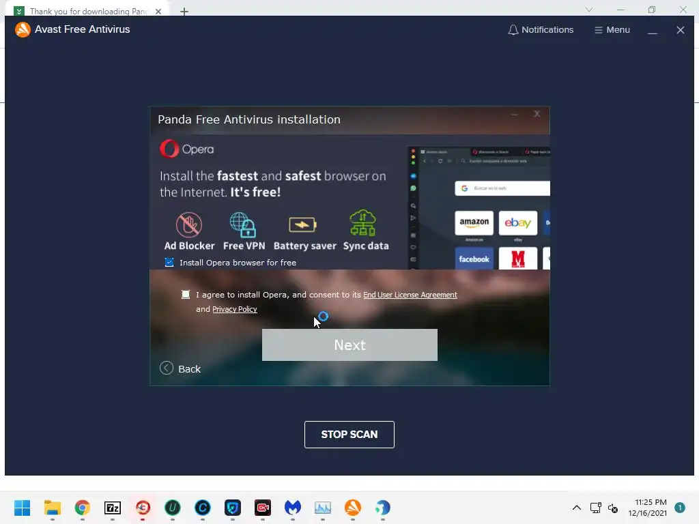
Task: Click the Free VPN icon
Action: (x=243, y=224)
